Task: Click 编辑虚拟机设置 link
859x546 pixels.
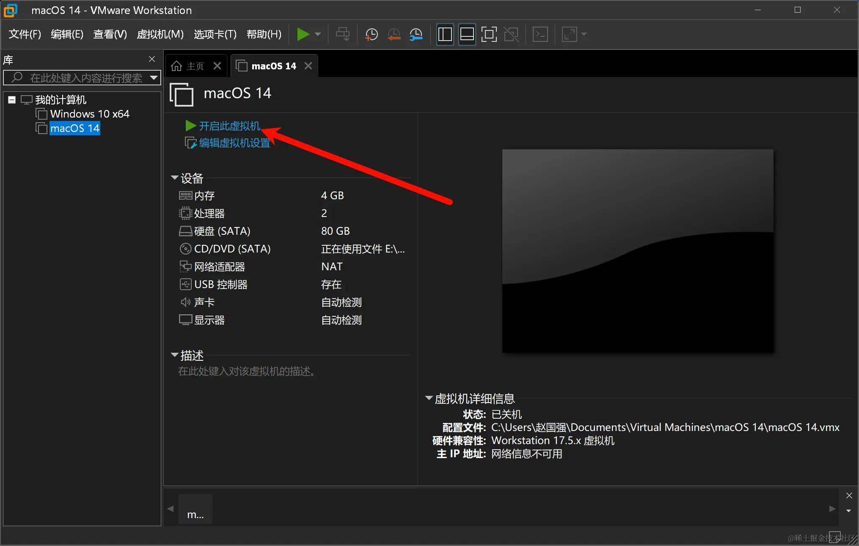Action: click(x=235, y=143)
